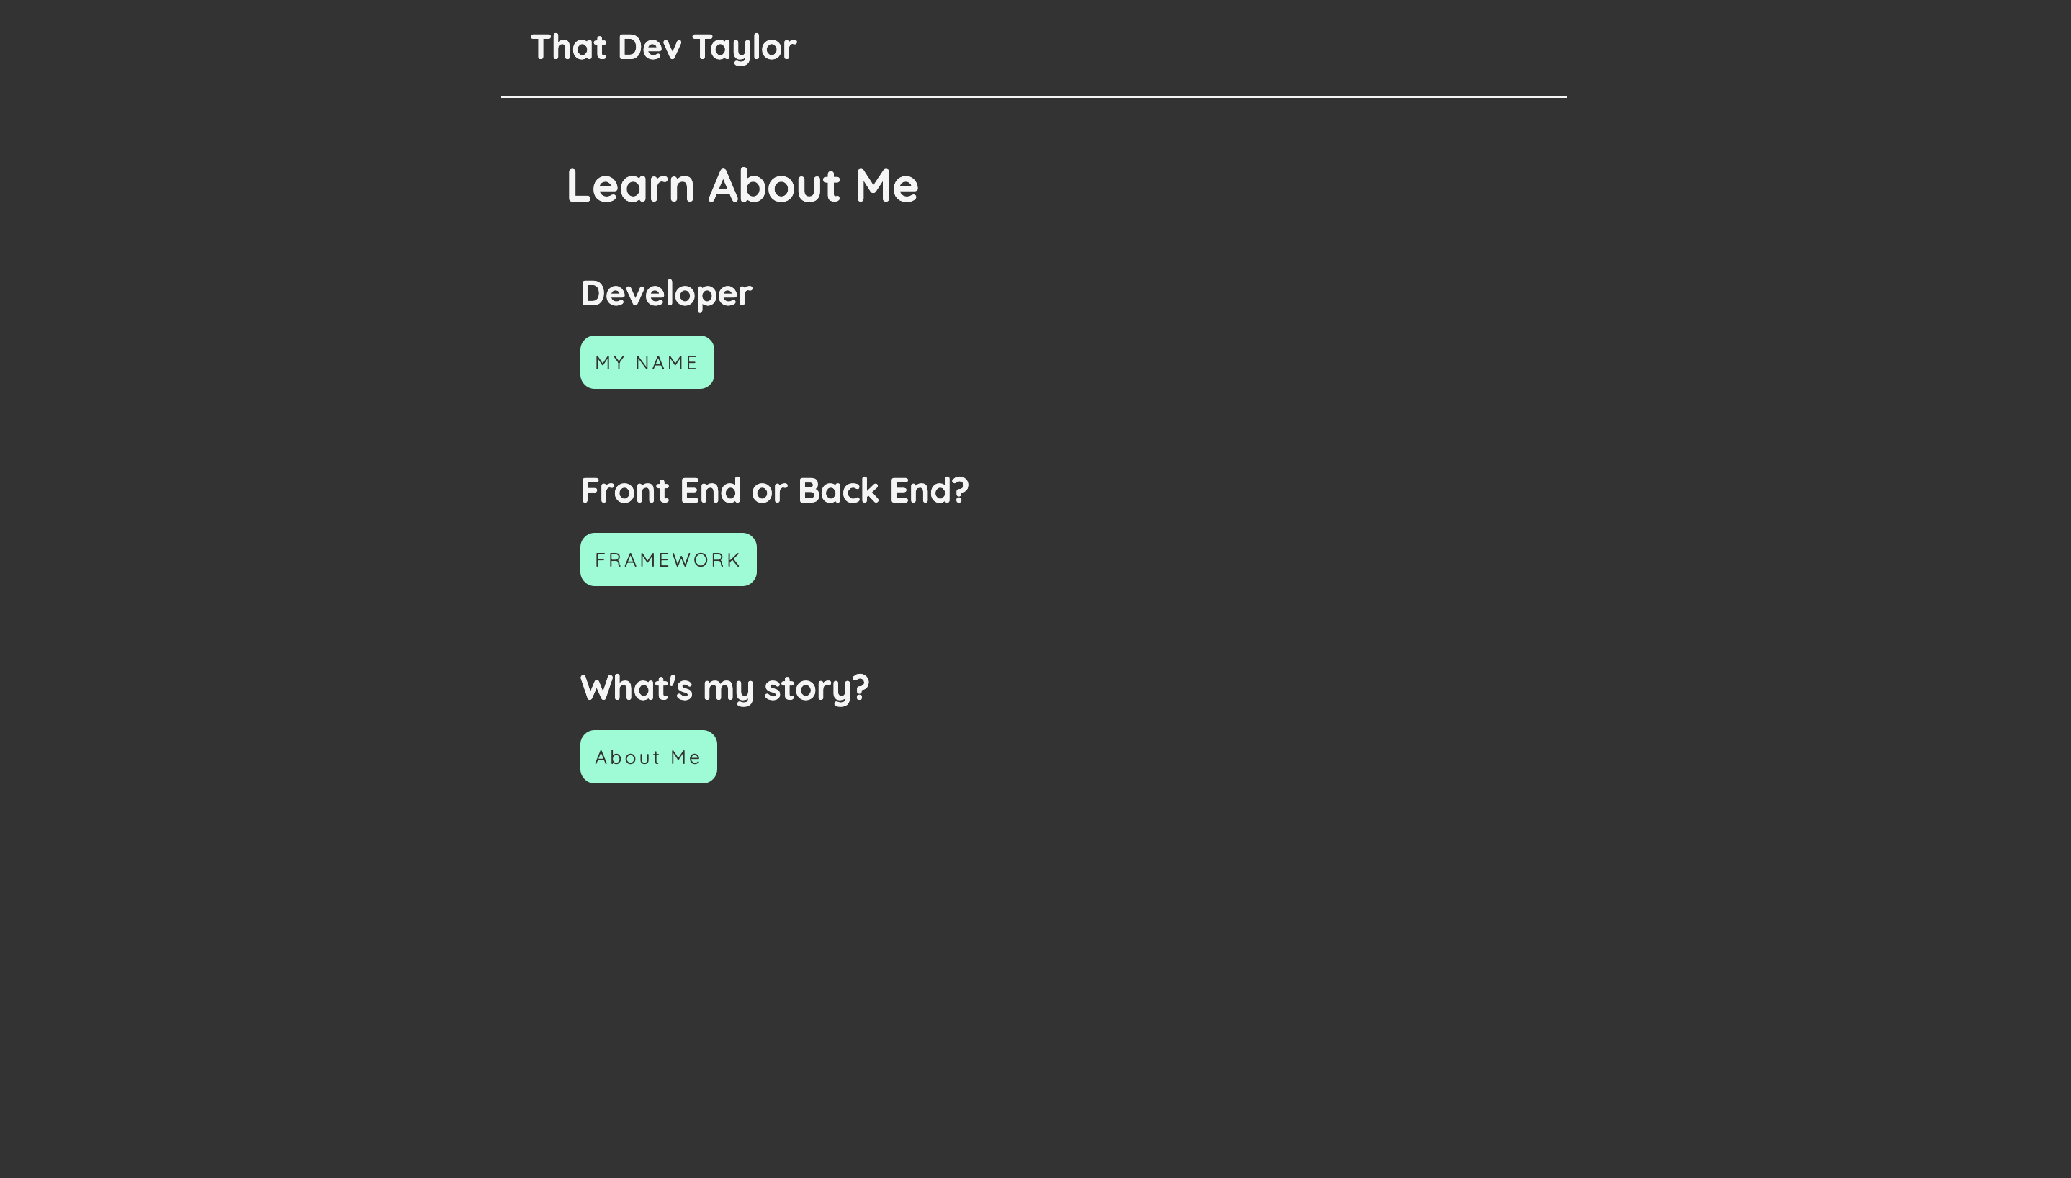
Task: Click the word Taylor in the header title
Action: pyautogui.click(x=745, y=48)
